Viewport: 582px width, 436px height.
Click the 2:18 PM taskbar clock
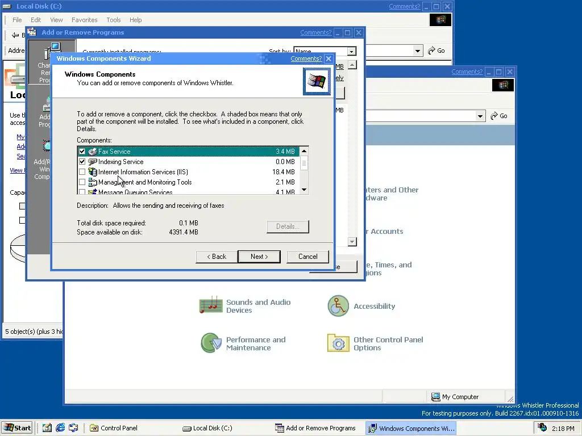tap(563, 429)
